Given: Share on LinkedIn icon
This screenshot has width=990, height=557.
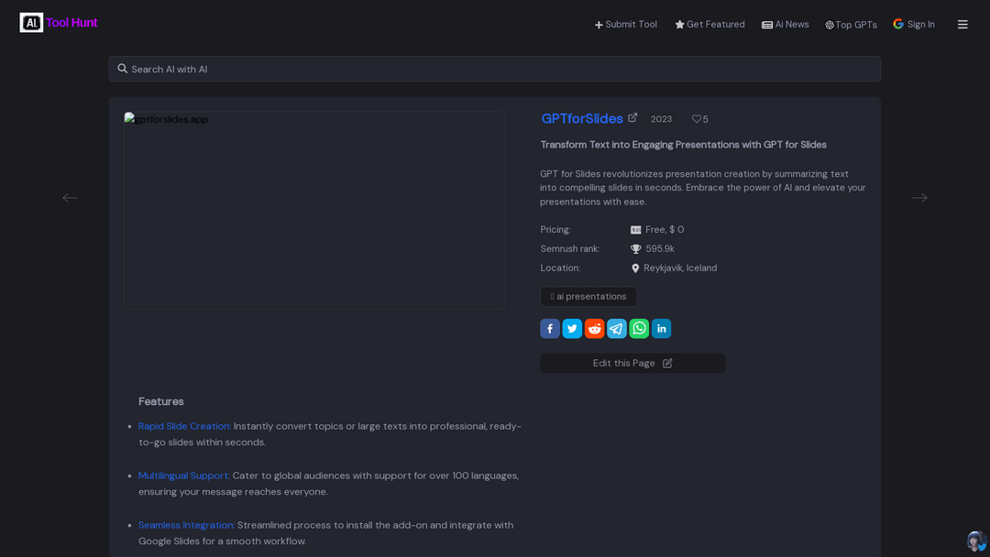Looking at the screenshot, I should [x=661, y=329].
